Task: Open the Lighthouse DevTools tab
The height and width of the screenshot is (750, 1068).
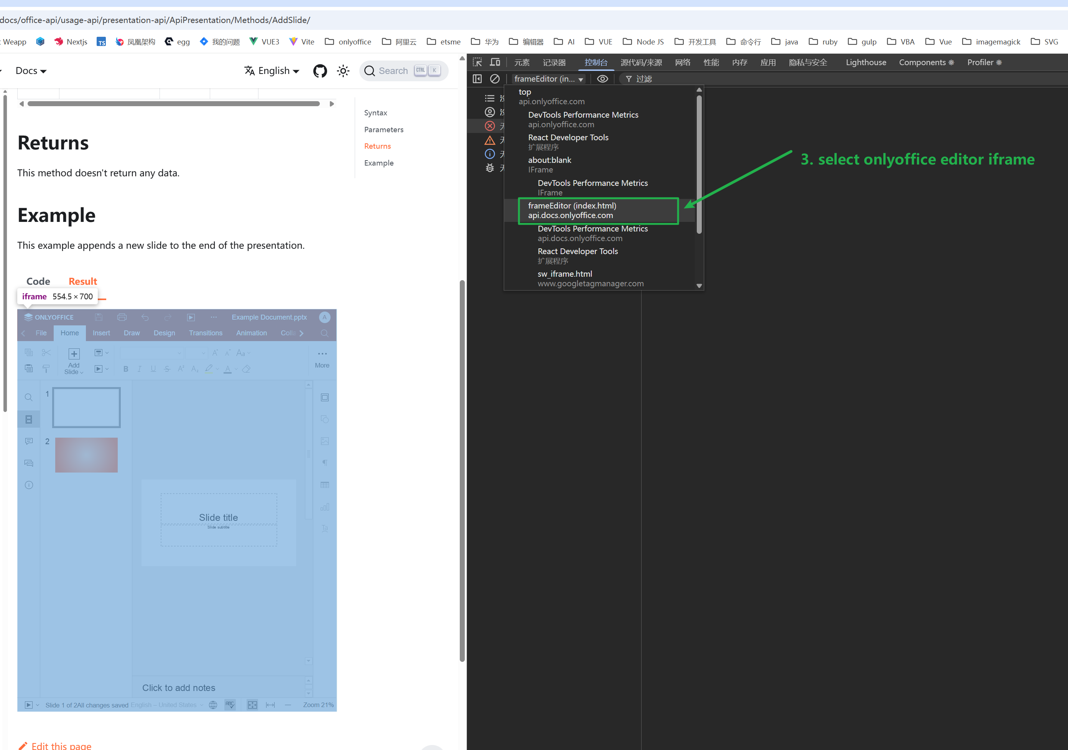Action: tap(866, 62)
